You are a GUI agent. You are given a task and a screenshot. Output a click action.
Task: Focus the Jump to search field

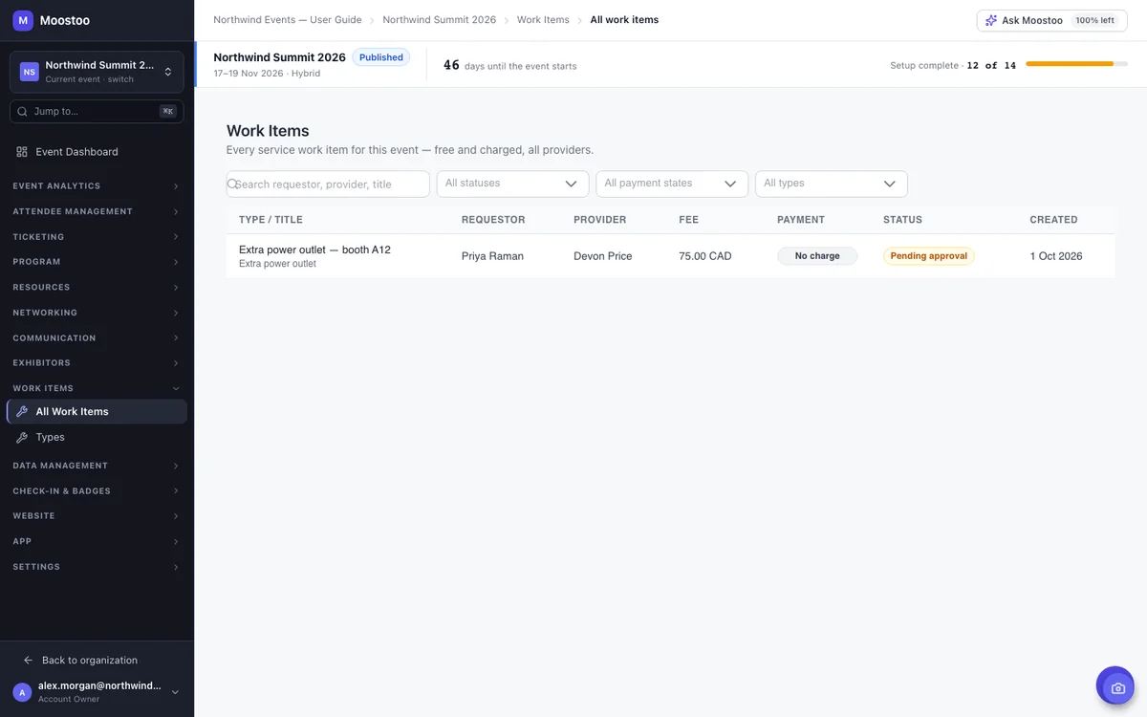pyautogui.click(x=97, y=112)
